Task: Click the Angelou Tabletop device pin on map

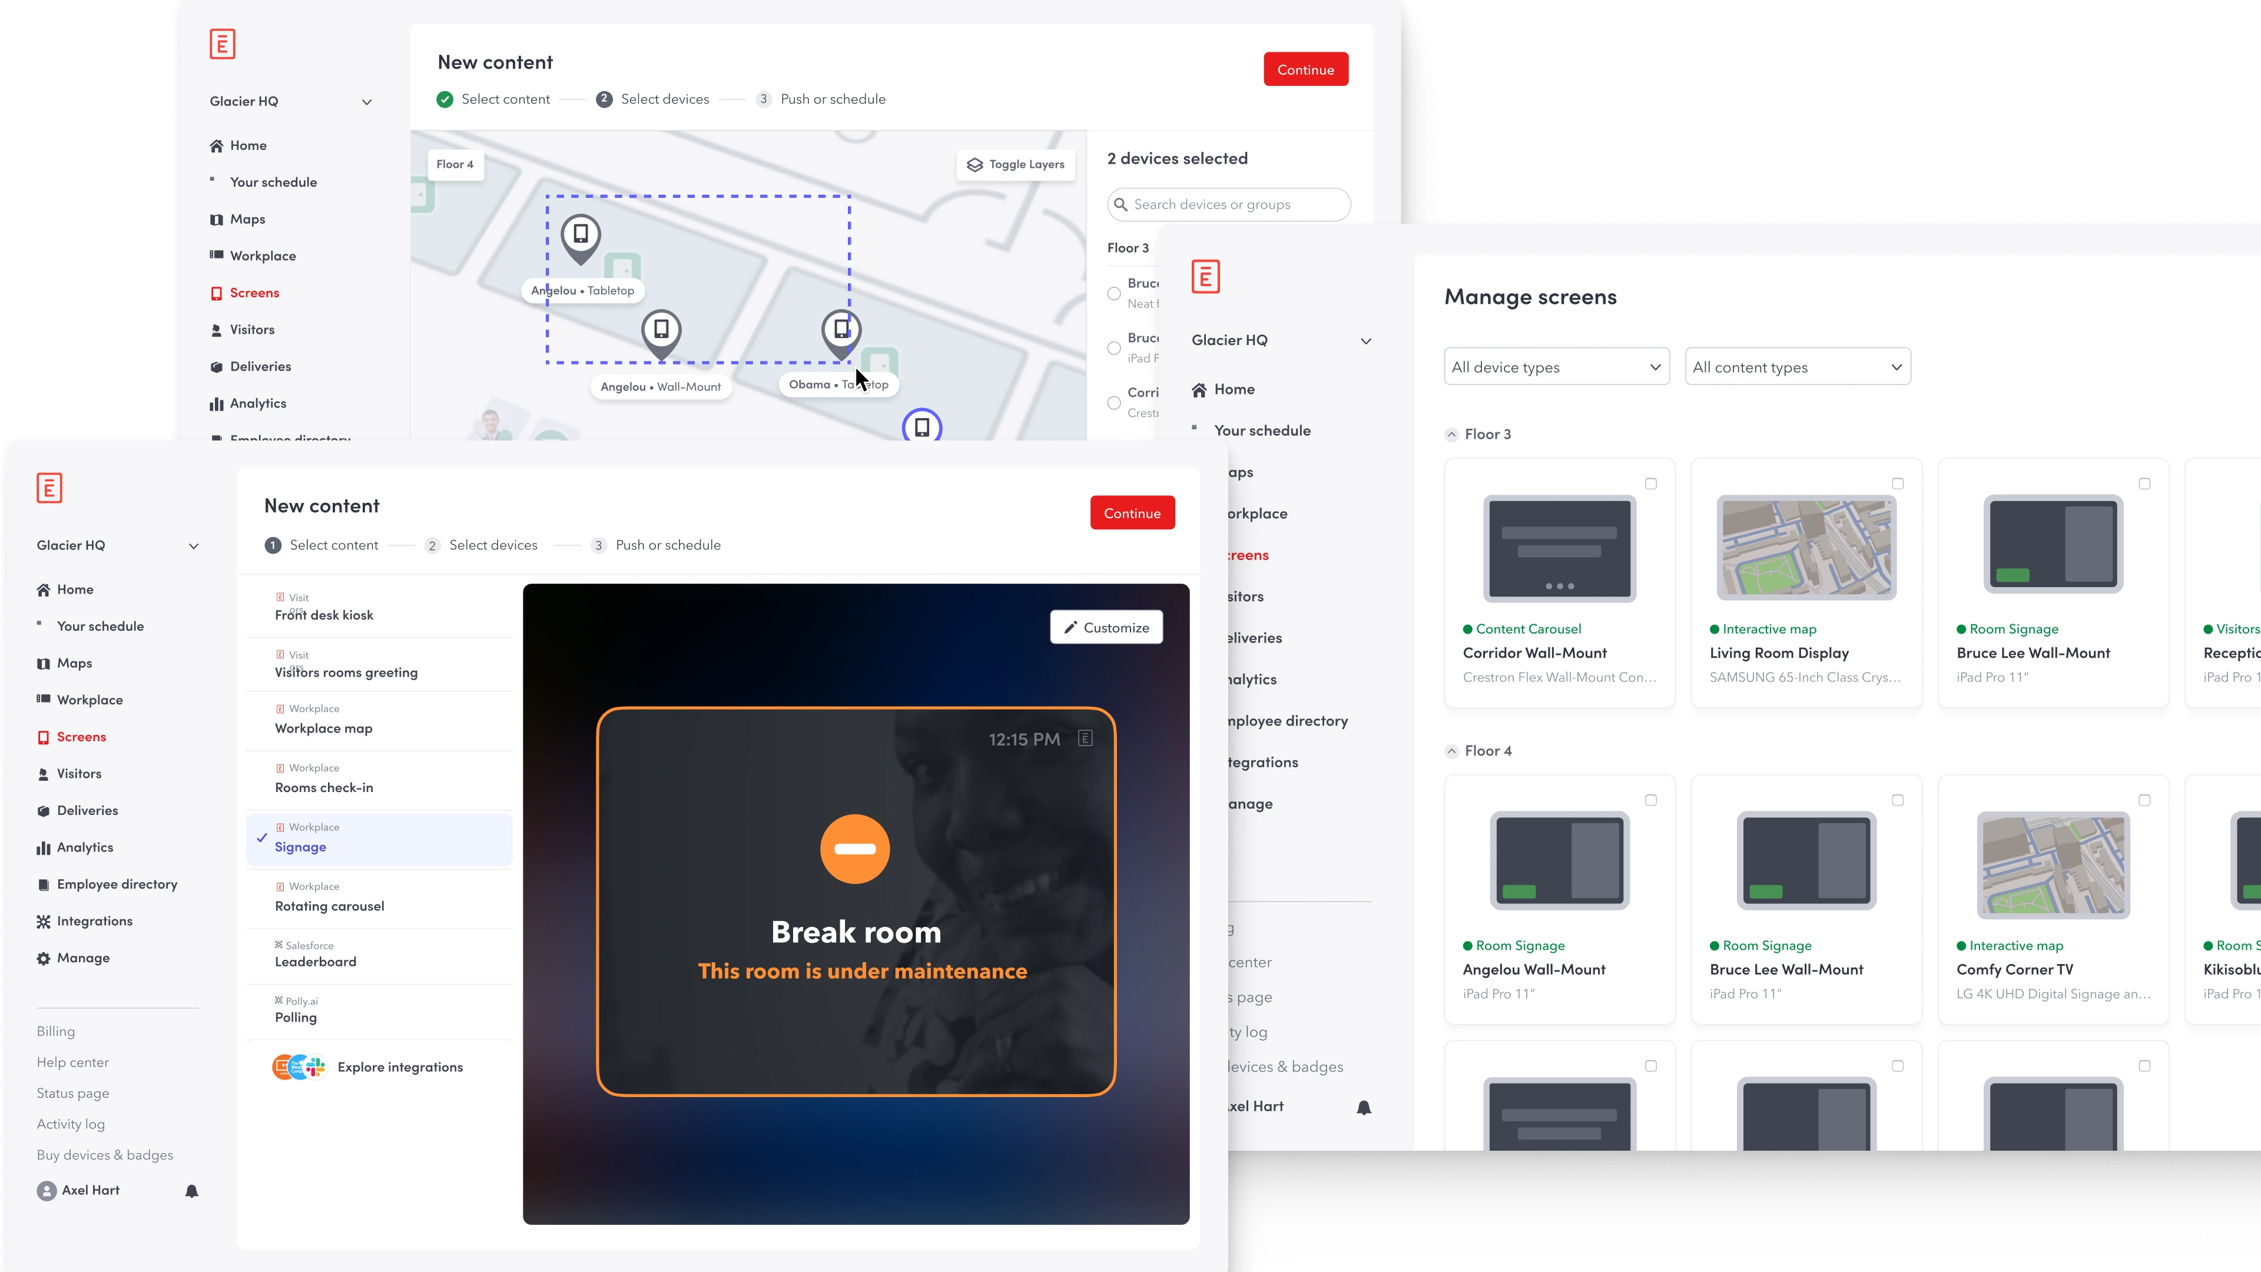Action: [x=580, y=238]
